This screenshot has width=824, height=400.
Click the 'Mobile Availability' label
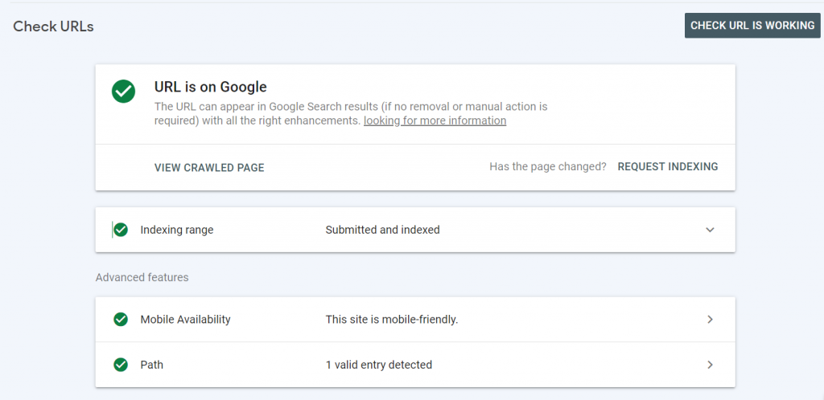186,319
